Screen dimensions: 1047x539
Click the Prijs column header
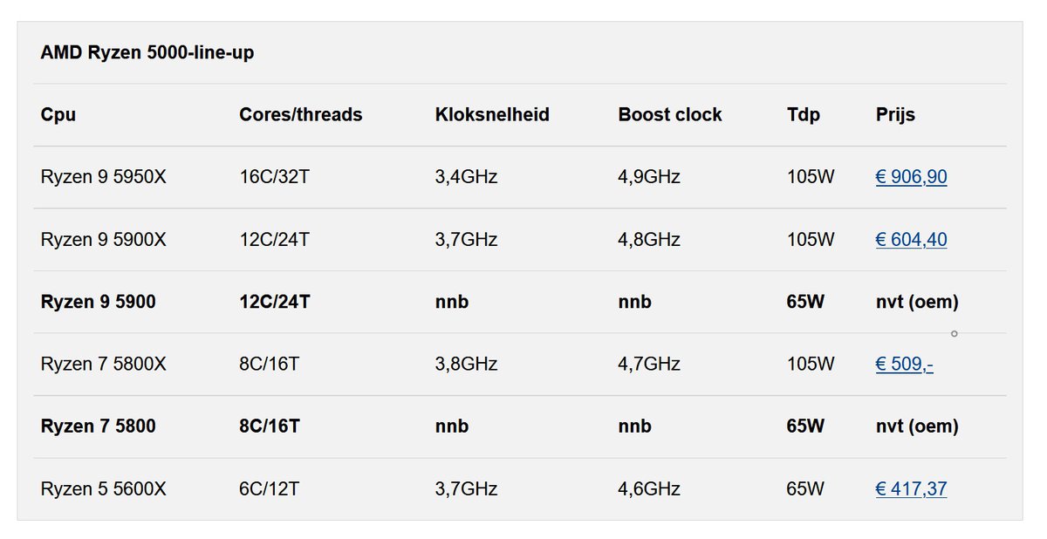pyautogui.click(x=895, y=114)
